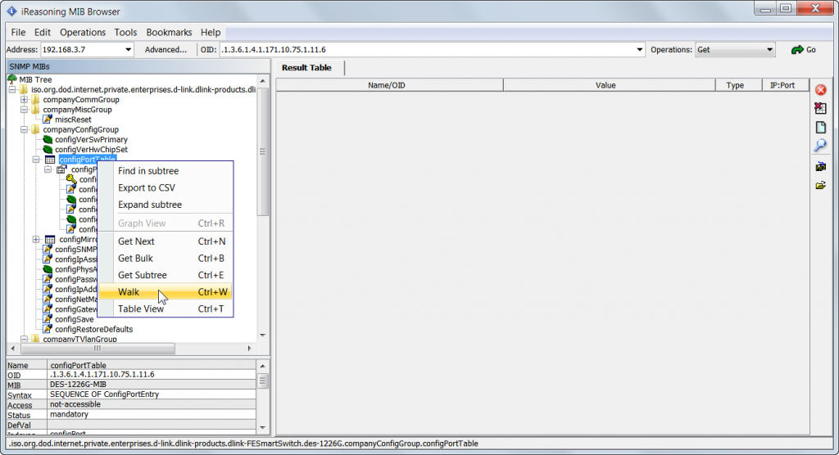Viewport: 839px width, 455px height.
Task: Click the 'not-accessible' Access value
Action: pos(75,404)
